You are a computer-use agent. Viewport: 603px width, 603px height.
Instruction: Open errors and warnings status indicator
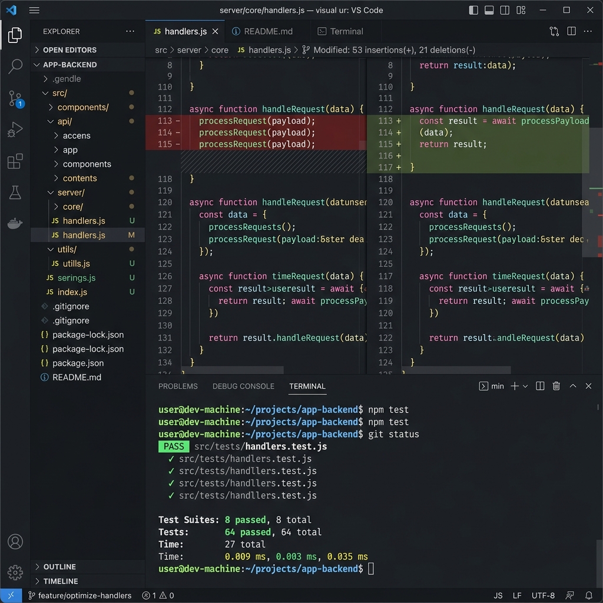pos(158,595)
